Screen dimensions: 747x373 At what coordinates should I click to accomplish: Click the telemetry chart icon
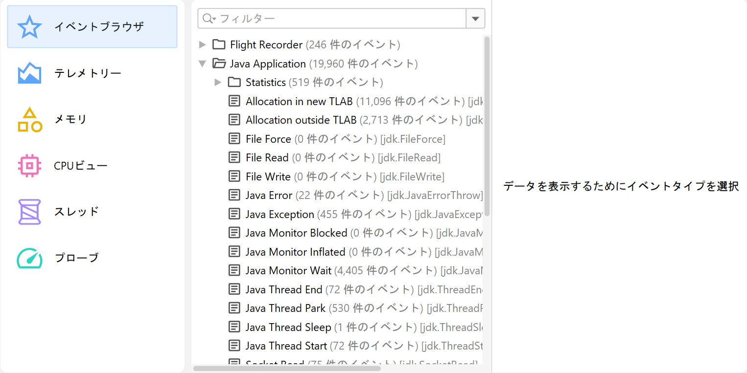(29, 73)
